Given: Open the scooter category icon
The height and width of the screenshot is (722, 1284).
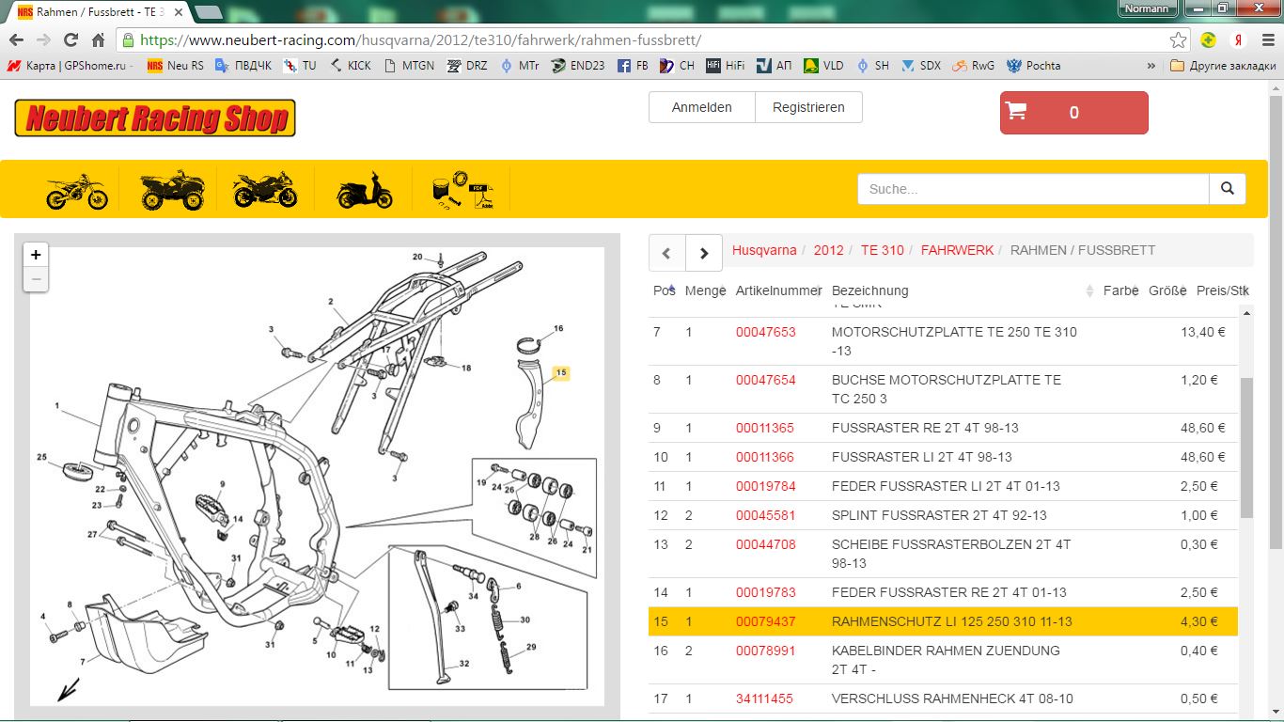Looking at the screenshot, I should pos(365,191).
